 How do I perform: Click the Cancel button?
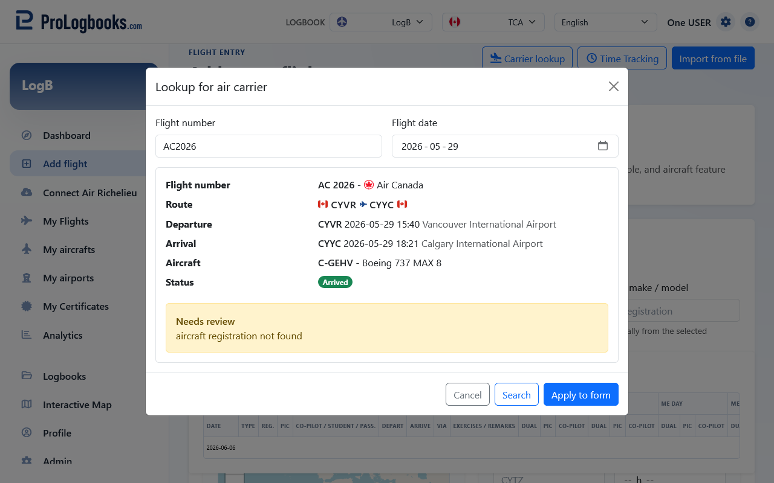point(467,395)
